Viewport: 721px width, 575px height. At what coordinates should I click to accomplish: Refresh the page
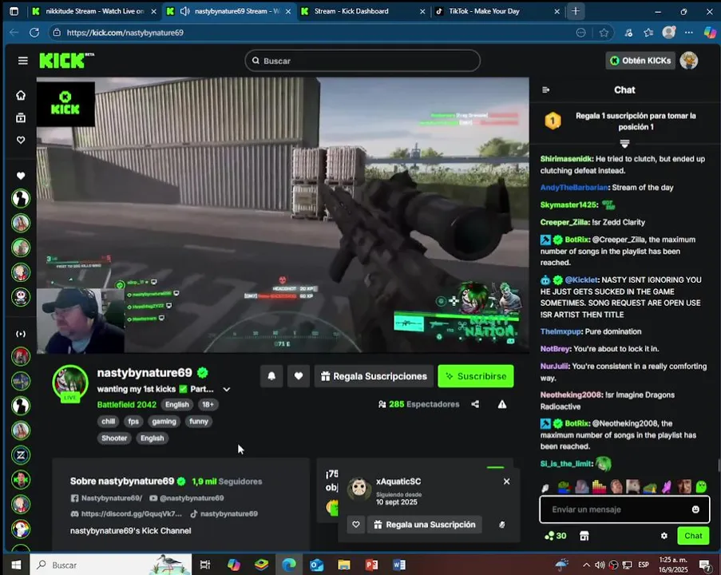[x=34, y=33]
